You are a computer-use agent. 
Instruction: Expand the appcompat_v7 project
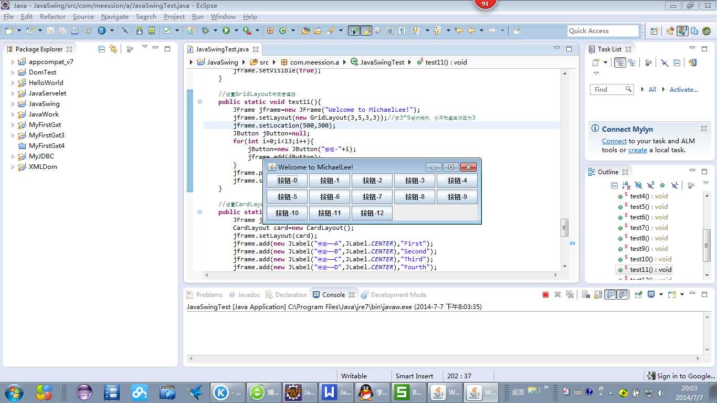click(x=13, y=62)
